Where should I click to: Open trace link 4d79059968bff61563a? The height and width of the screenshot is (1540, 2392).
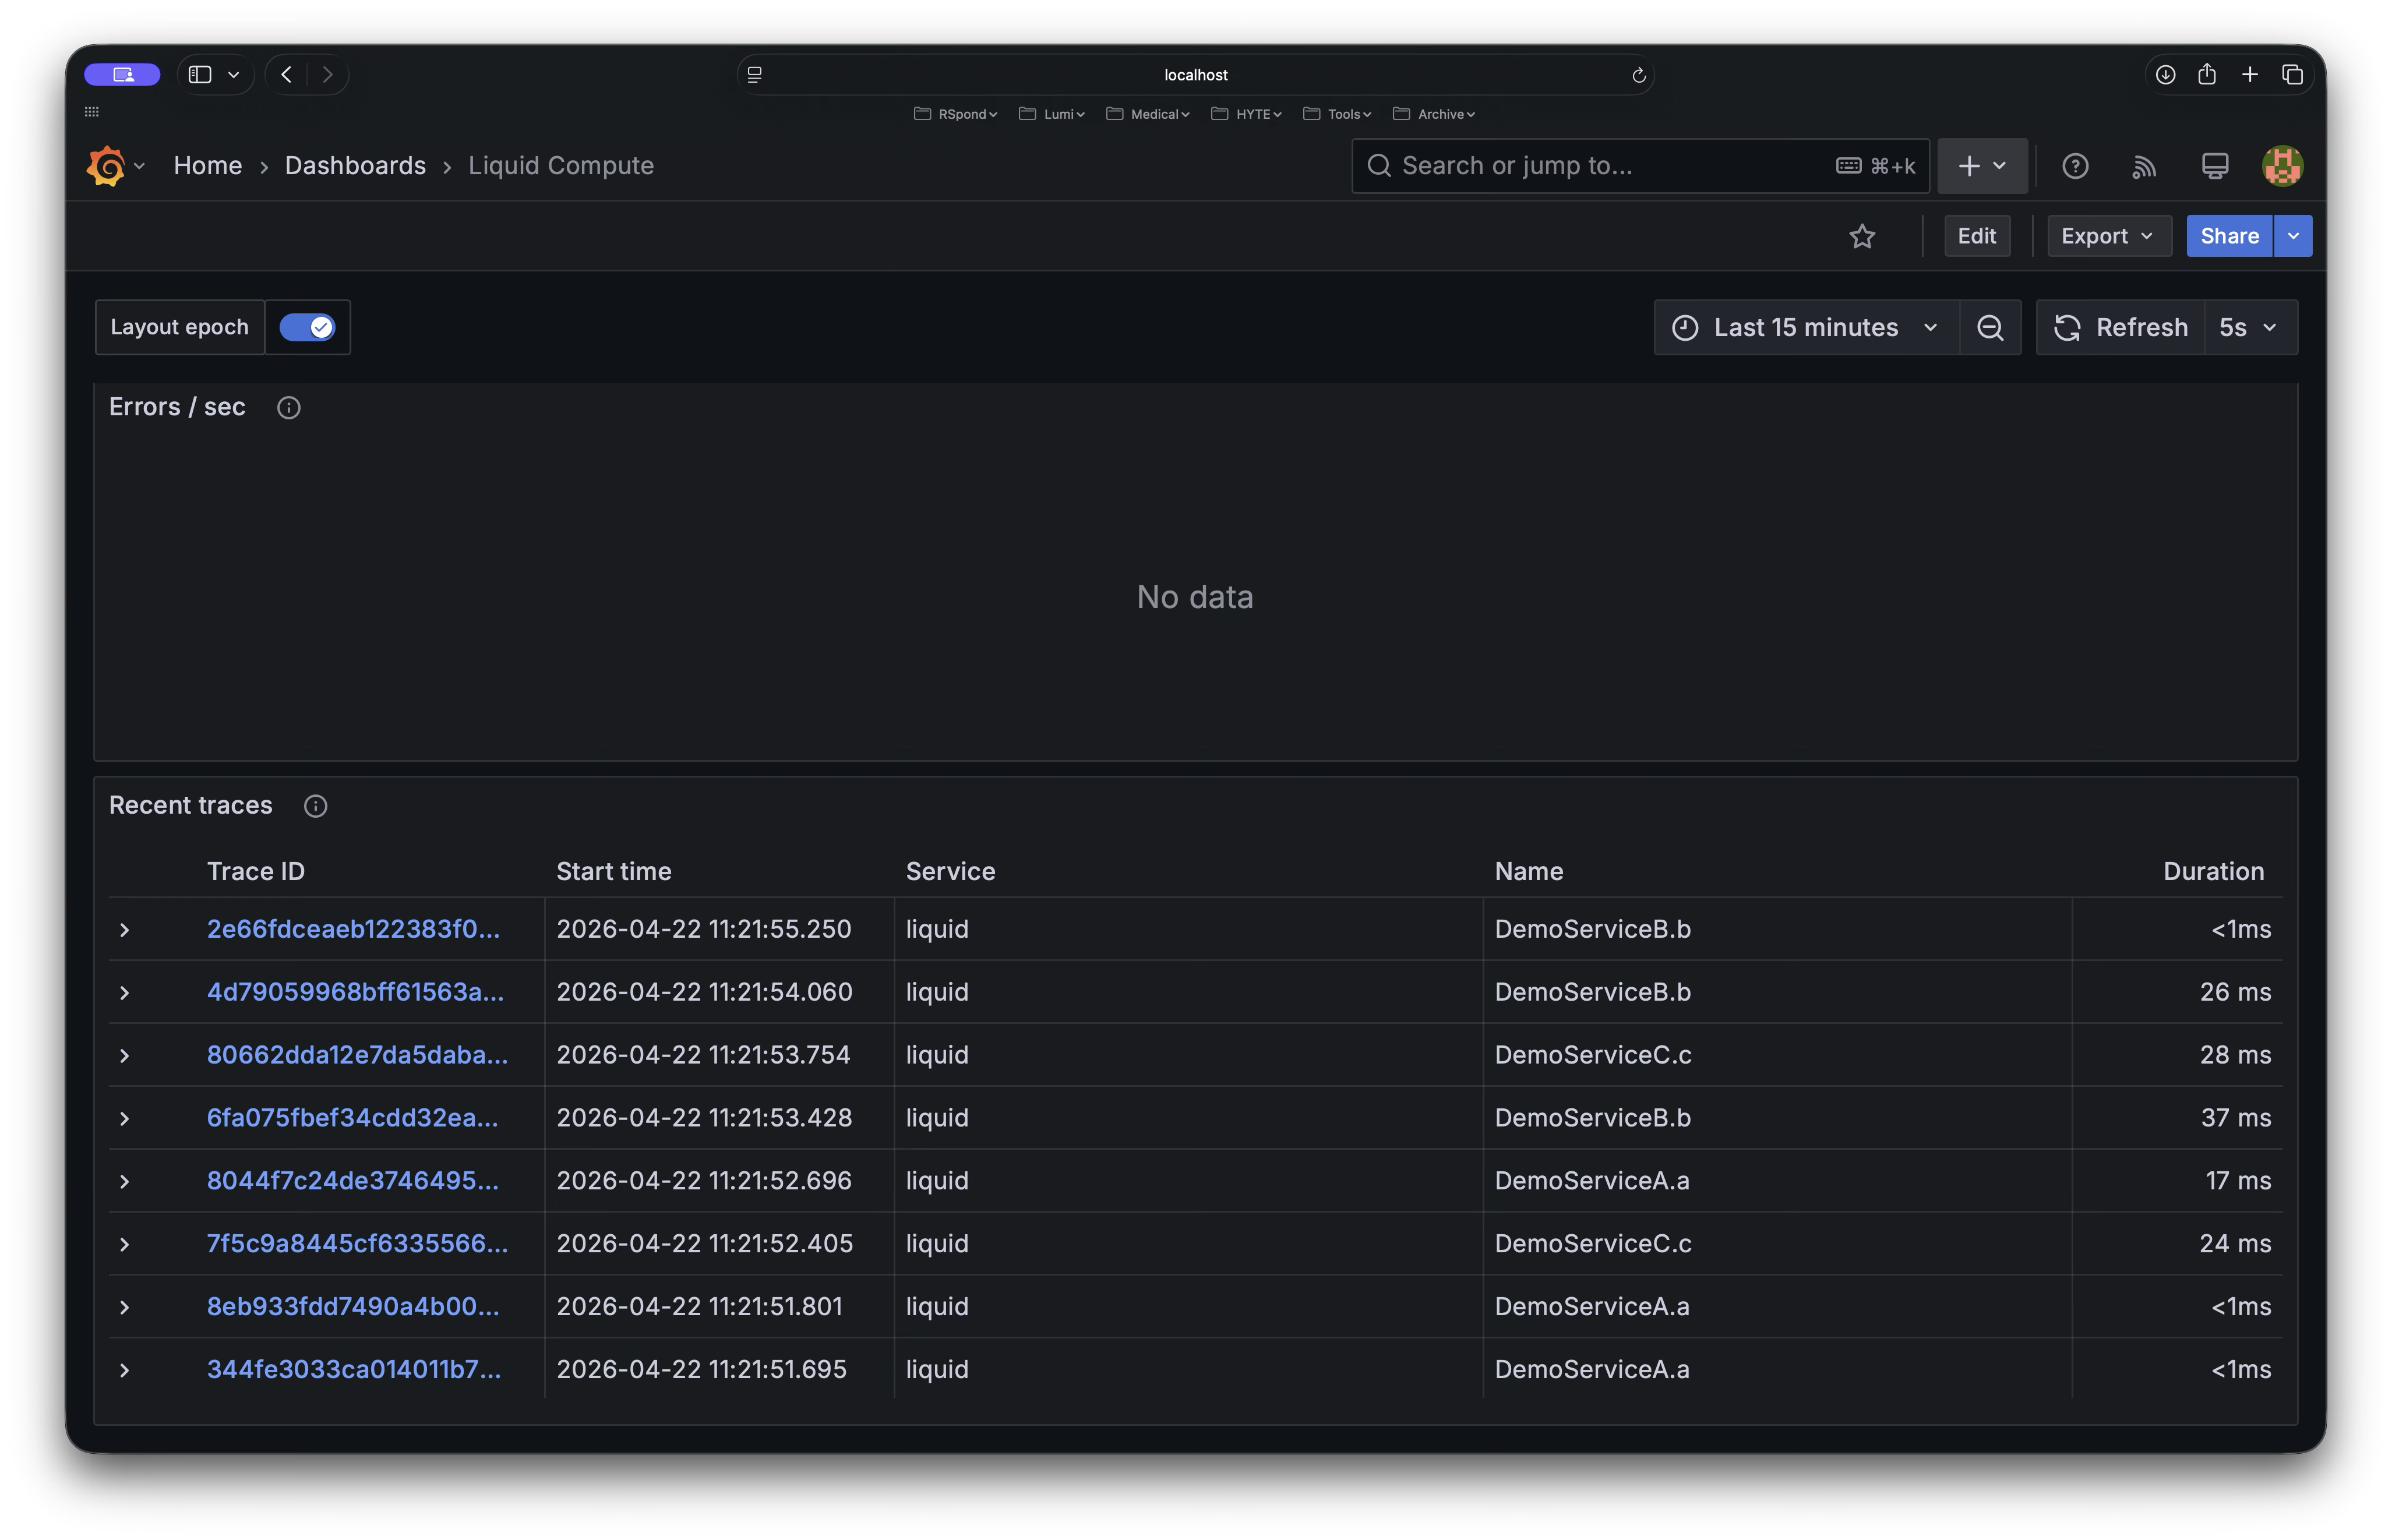pyautogui.click(x=355, y=992)
